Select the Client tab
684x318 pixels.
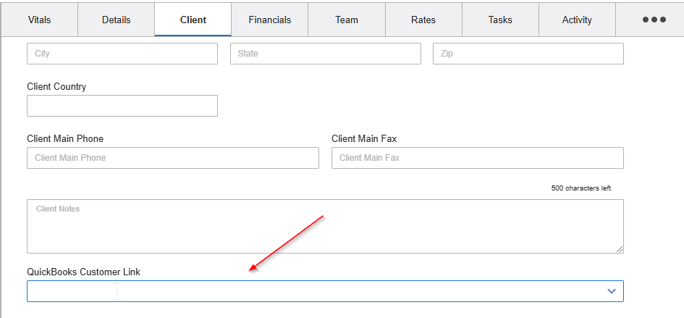coord(193,20)
